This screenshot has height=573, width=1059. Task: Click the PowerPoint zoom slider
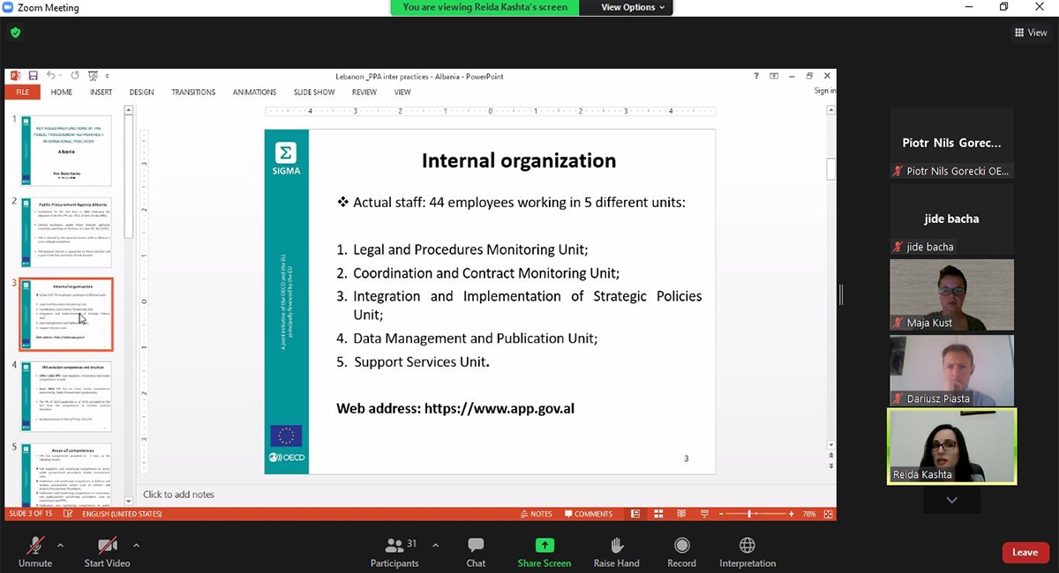(750, 514)
